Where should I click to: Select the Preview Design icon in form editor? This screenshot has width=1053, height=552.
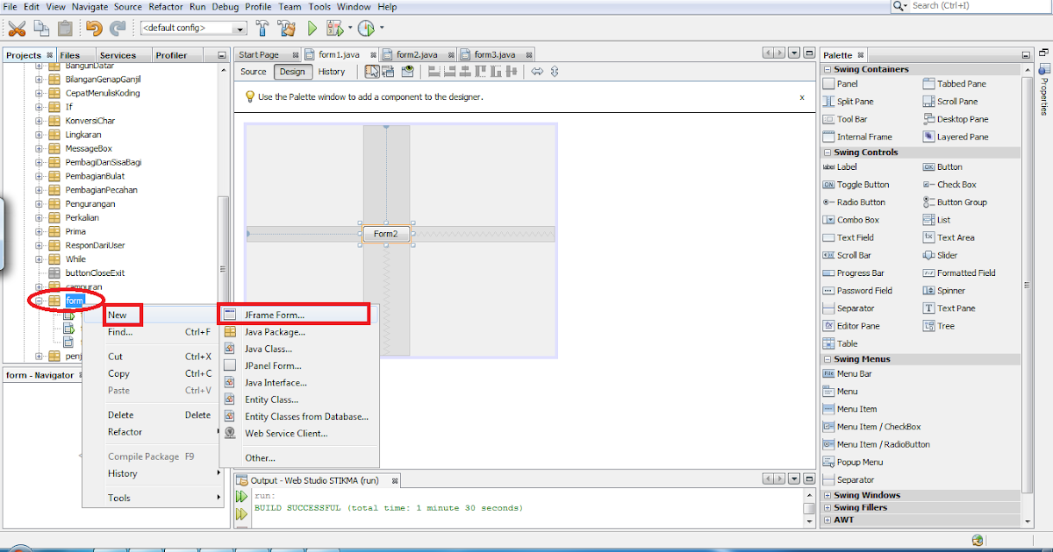[x=406, y=71]
